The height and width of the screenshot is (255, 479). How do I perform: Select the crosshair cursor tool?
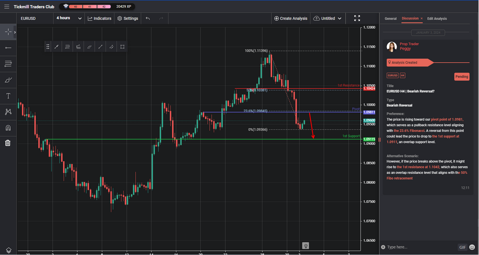8,32
